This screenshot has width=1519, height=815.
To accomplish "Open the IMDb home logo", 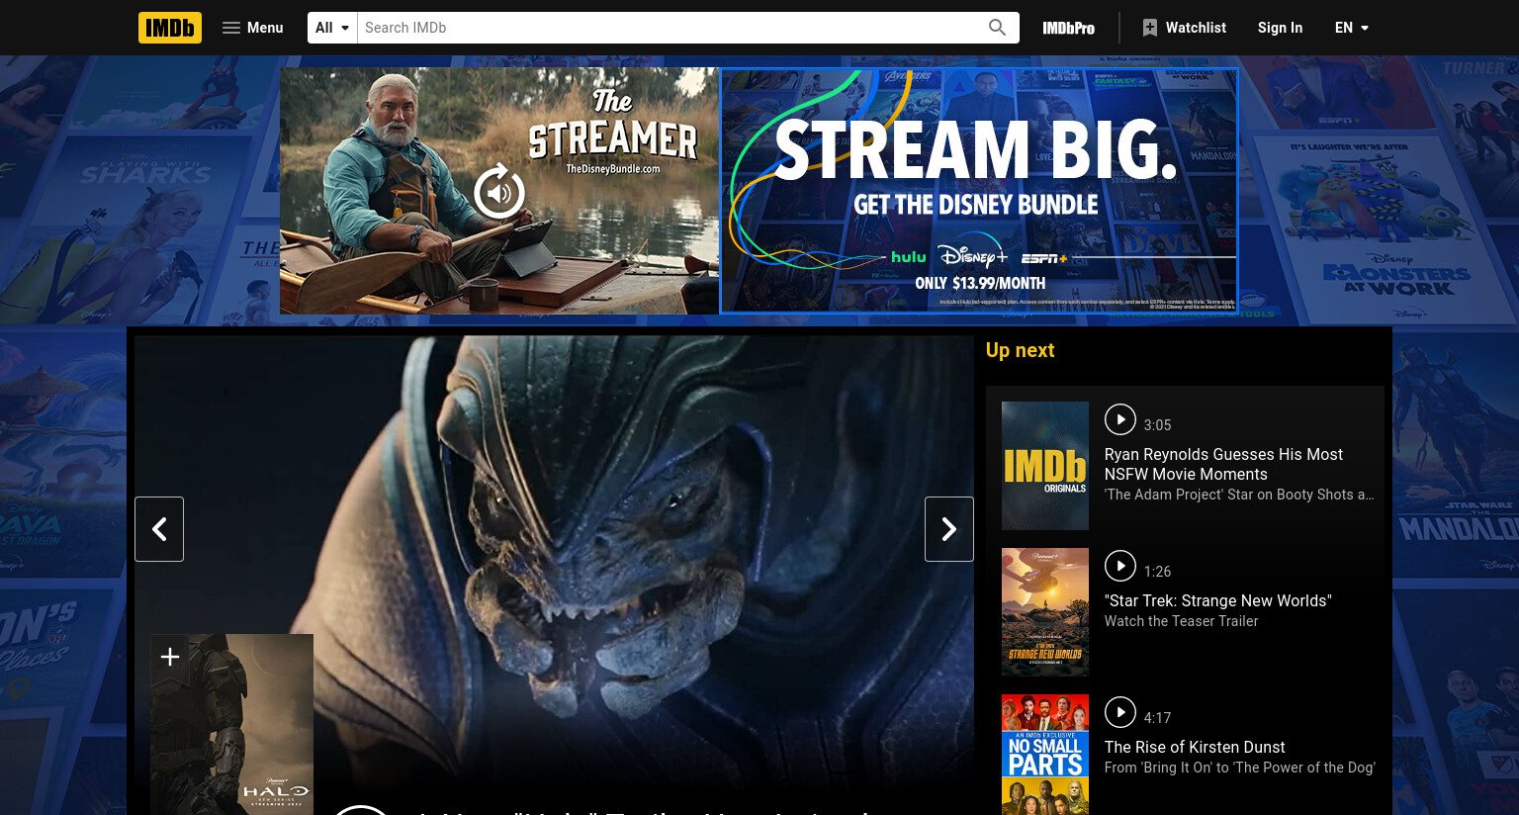I will [x=170, y=28].
